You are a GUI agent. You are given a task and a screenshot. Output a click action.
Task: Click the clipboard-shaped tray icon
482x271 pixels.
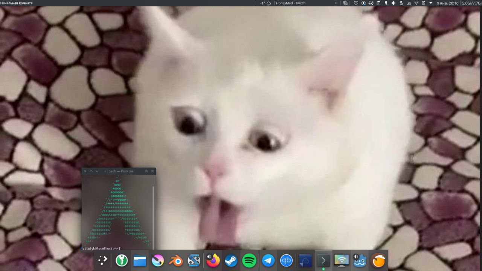click(378, 3)
